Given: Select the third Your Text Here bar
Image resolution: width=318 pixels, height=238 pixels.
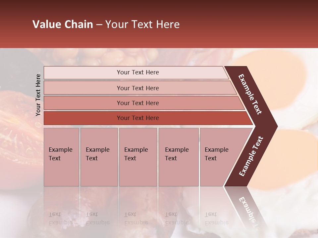Looking at the screenshot, I should point(144,103).
